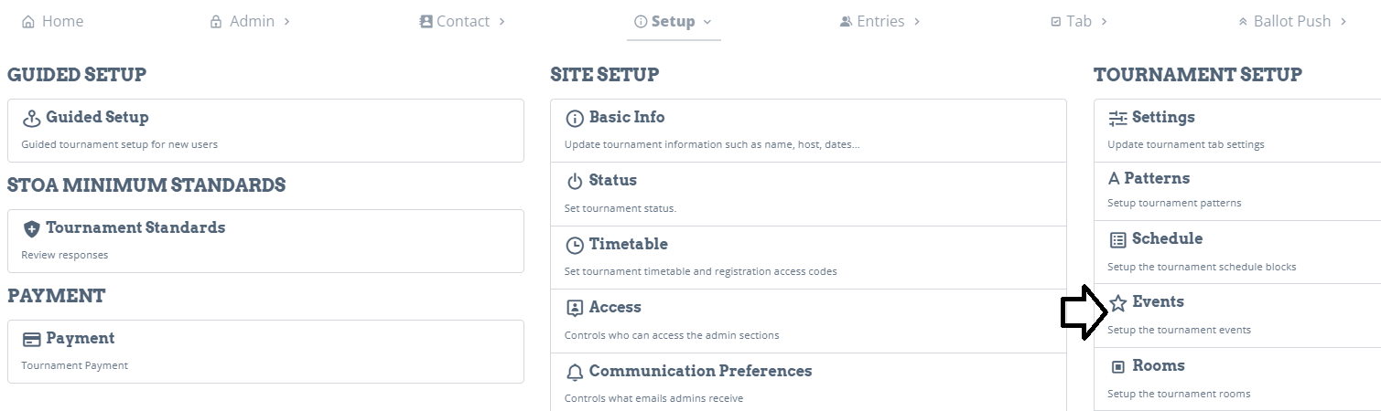This screenshot has width=1381, height=411.
Task: Open the Patterns setup card
Action: [x=1237, y=190]
